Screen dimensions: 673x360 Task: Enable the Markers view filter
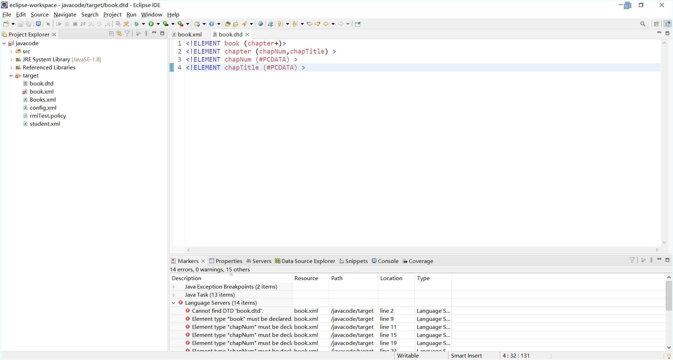click(x=632, y=260)
